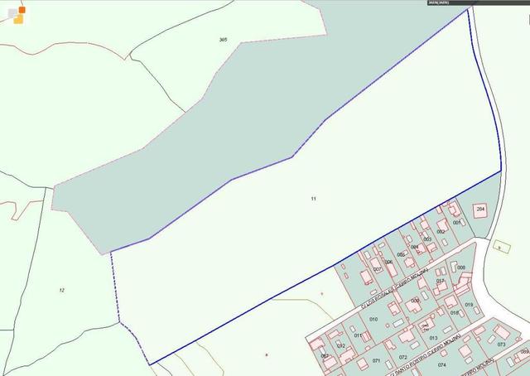The image size is (530, 376).
Task: Click parcel labeled 385
Action: [x=223, y=40]
